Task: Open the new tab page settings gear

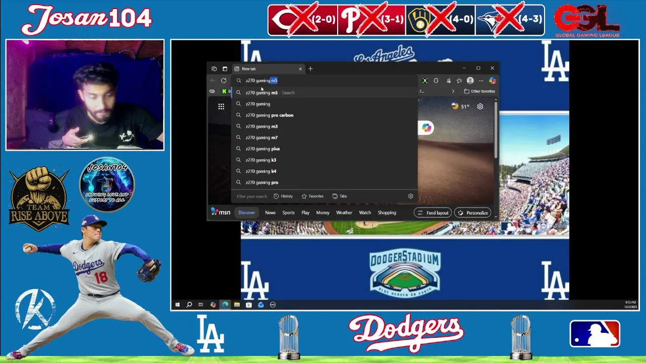Action: pyautogui.click(x=480, y=106)
